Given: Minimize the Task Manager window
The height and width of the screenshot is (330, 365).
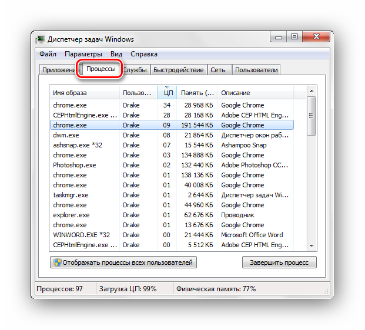Looking at the screenshot, I should (278, 37).
